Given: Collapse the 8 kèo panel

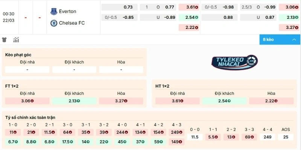Looking at the screenshot, I should pos(294,40).
